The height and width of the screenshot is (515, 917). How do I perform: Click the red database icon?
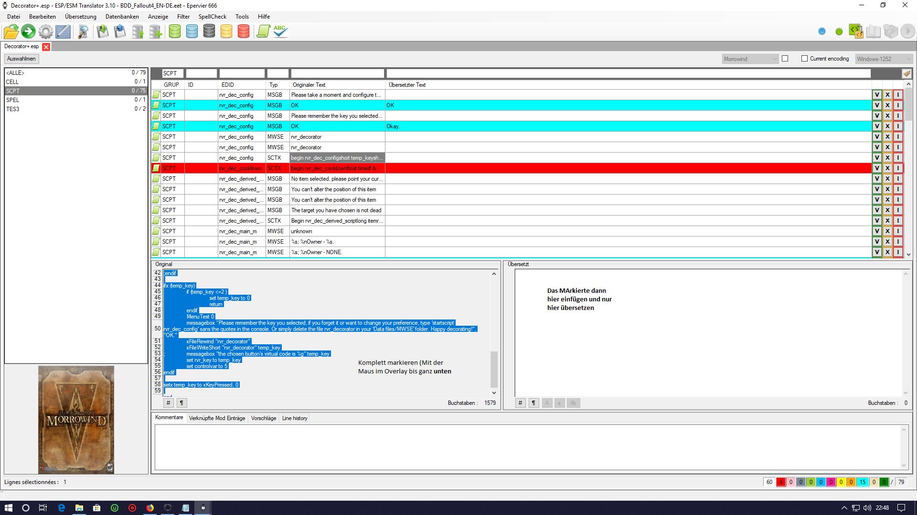[x=243, y=31]
